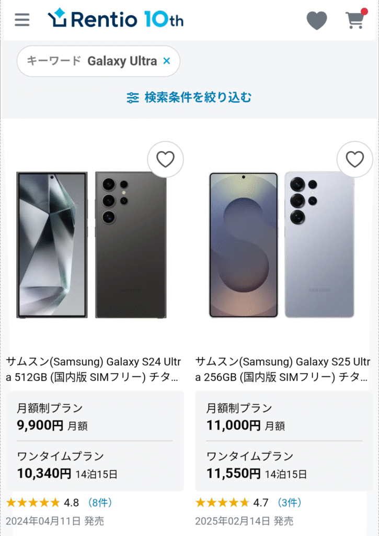The width and height of the screenshot is (379, 536).
Task: Open Galaxy S25 Ultra product image
Action: point(282,245)
